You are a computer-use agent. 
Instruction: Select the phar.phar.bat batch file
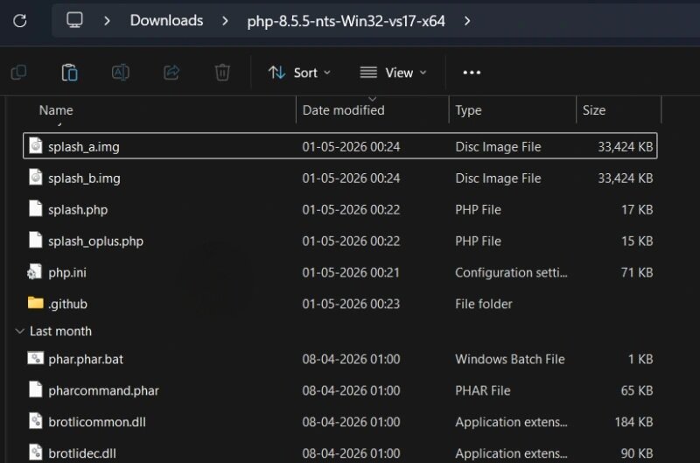coord(339,359)
